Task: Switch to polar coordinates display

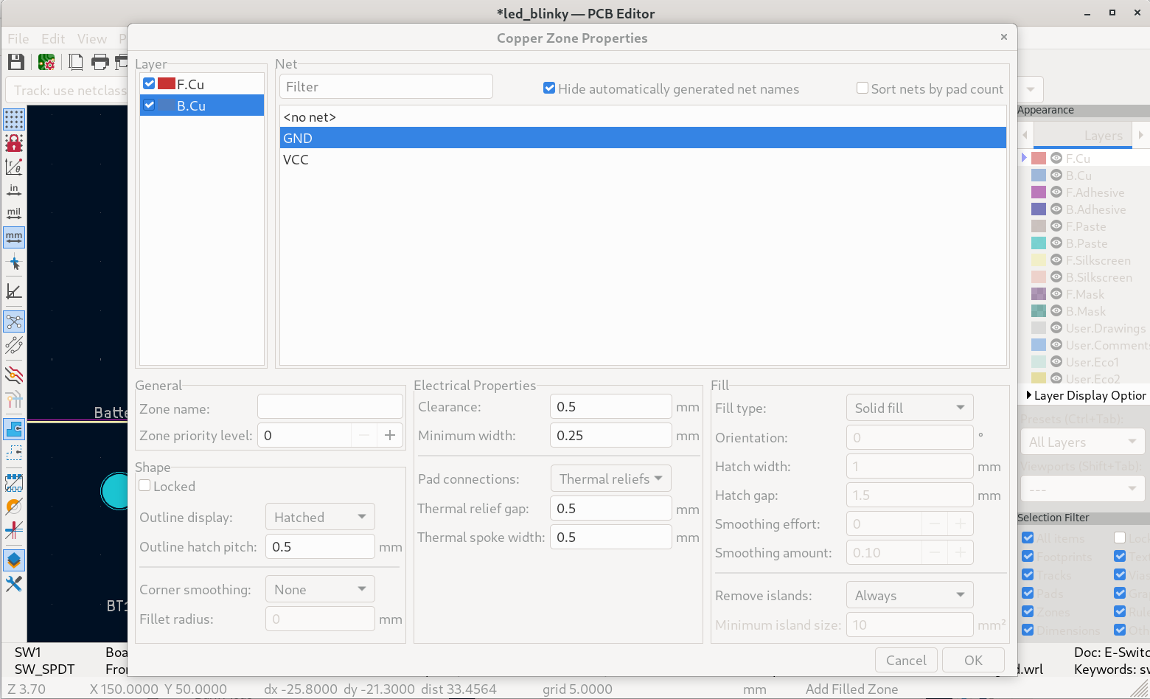Action: click(x=14, y=167)
